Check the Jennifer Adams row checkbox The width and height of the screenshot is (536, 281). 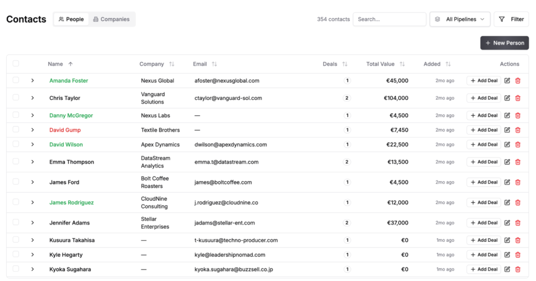[16, 222]
